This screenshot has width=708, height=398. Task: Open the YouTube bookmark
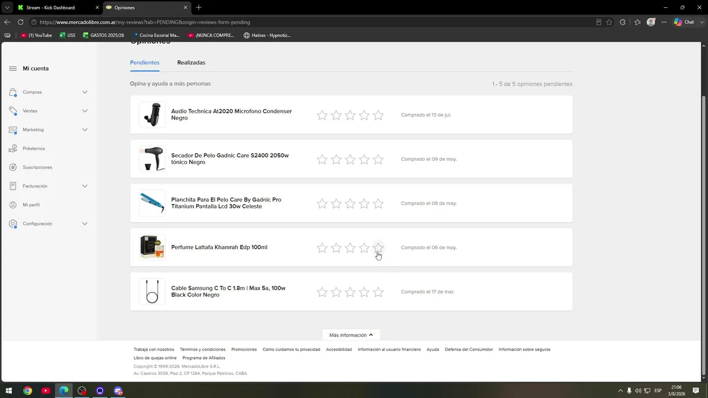click(x=37, y=35)
